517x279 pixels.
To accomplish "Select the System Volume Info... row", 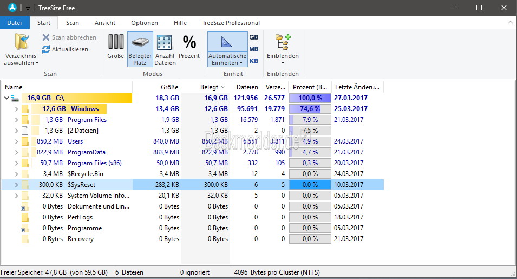I will (193, 196).
